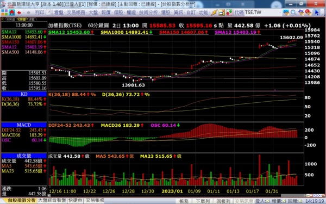The width and height of the screenshot is (326, 204).
Task: Click the yellow lightning bolt order icon
Action: pos(215,13)
